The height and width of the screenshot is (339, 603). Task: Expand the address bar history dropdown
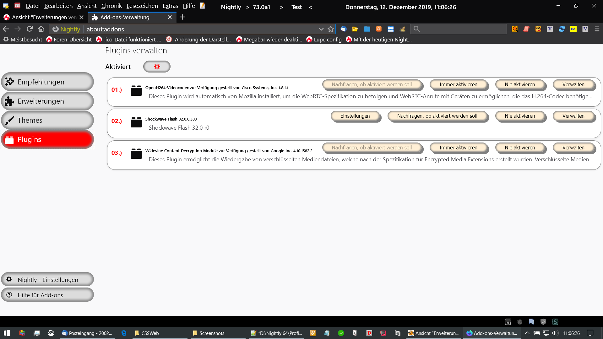(x=321, y=29)
